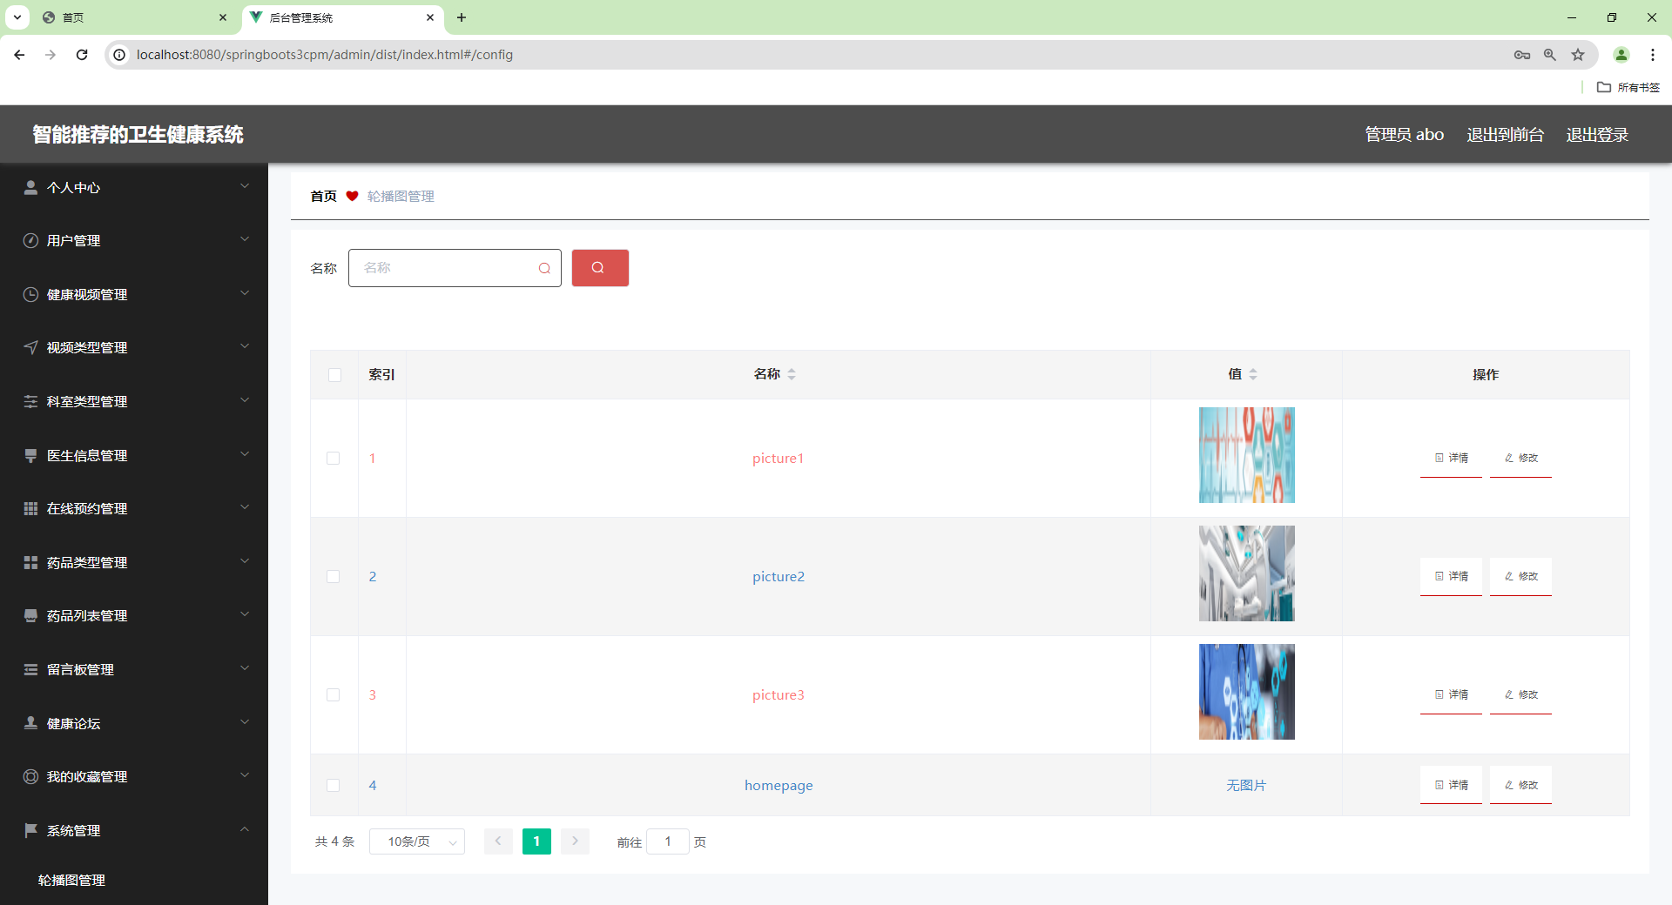
Task: Check the checkbox beside homepage row
Action: tap(334, 785)
